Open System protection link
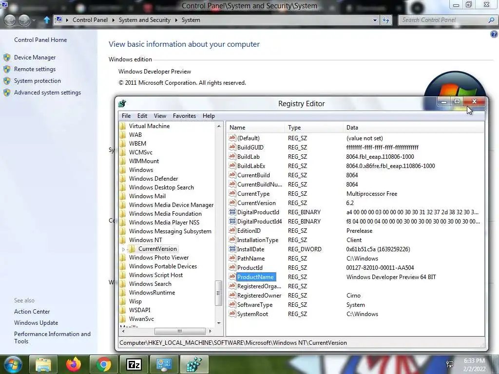The image size is (499, 374). (x=37, y=81)
